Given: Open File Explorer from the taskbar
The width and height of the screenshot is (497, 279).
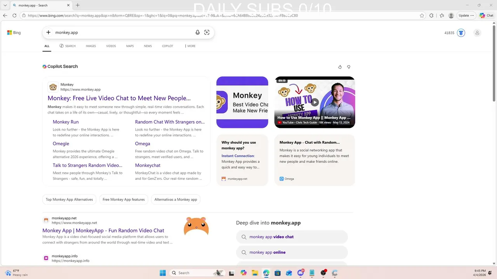Looking at the screenshot, I should point(255,273).
